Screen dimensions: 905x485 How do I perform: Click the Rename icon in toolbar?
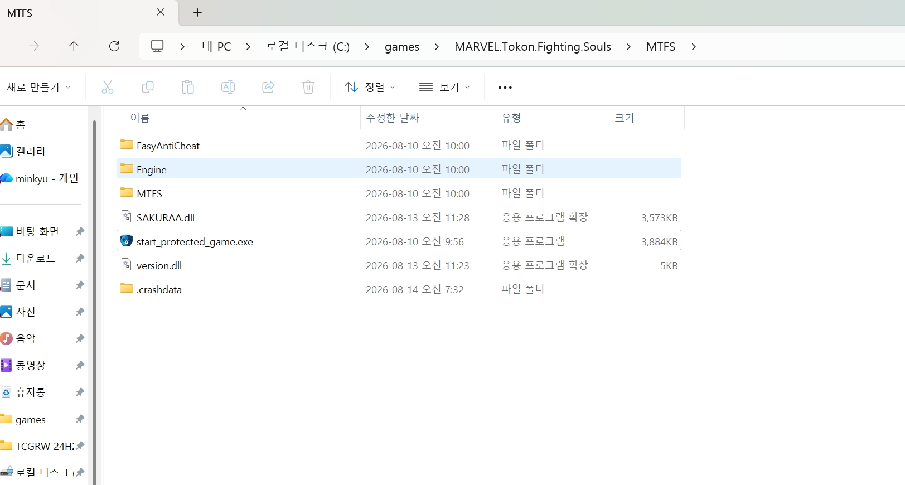[228, 87]
